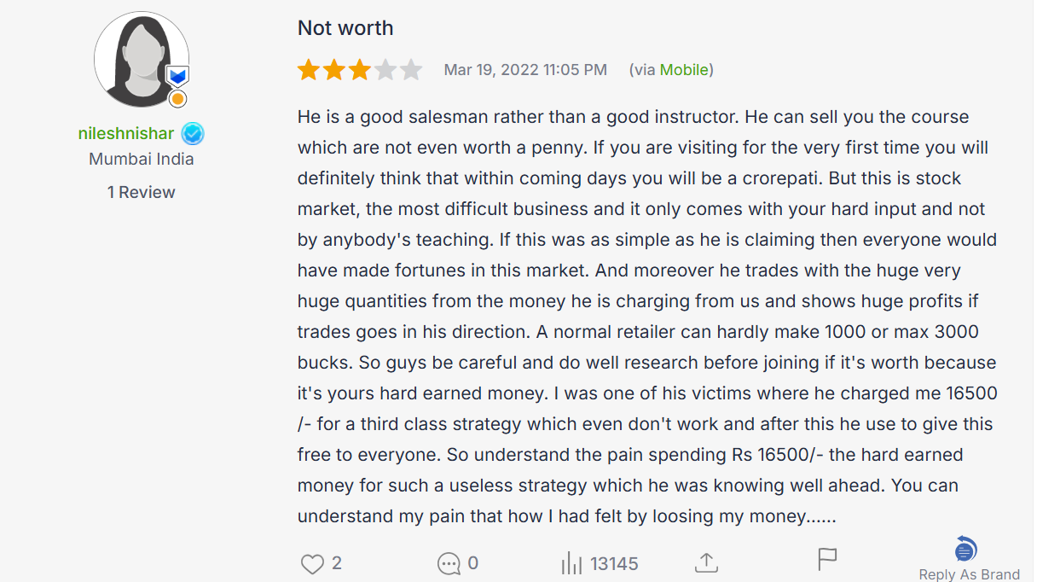Click the bar-chart views icon
The height and width of the screenshot is (582, 1037).
(573, 563)
